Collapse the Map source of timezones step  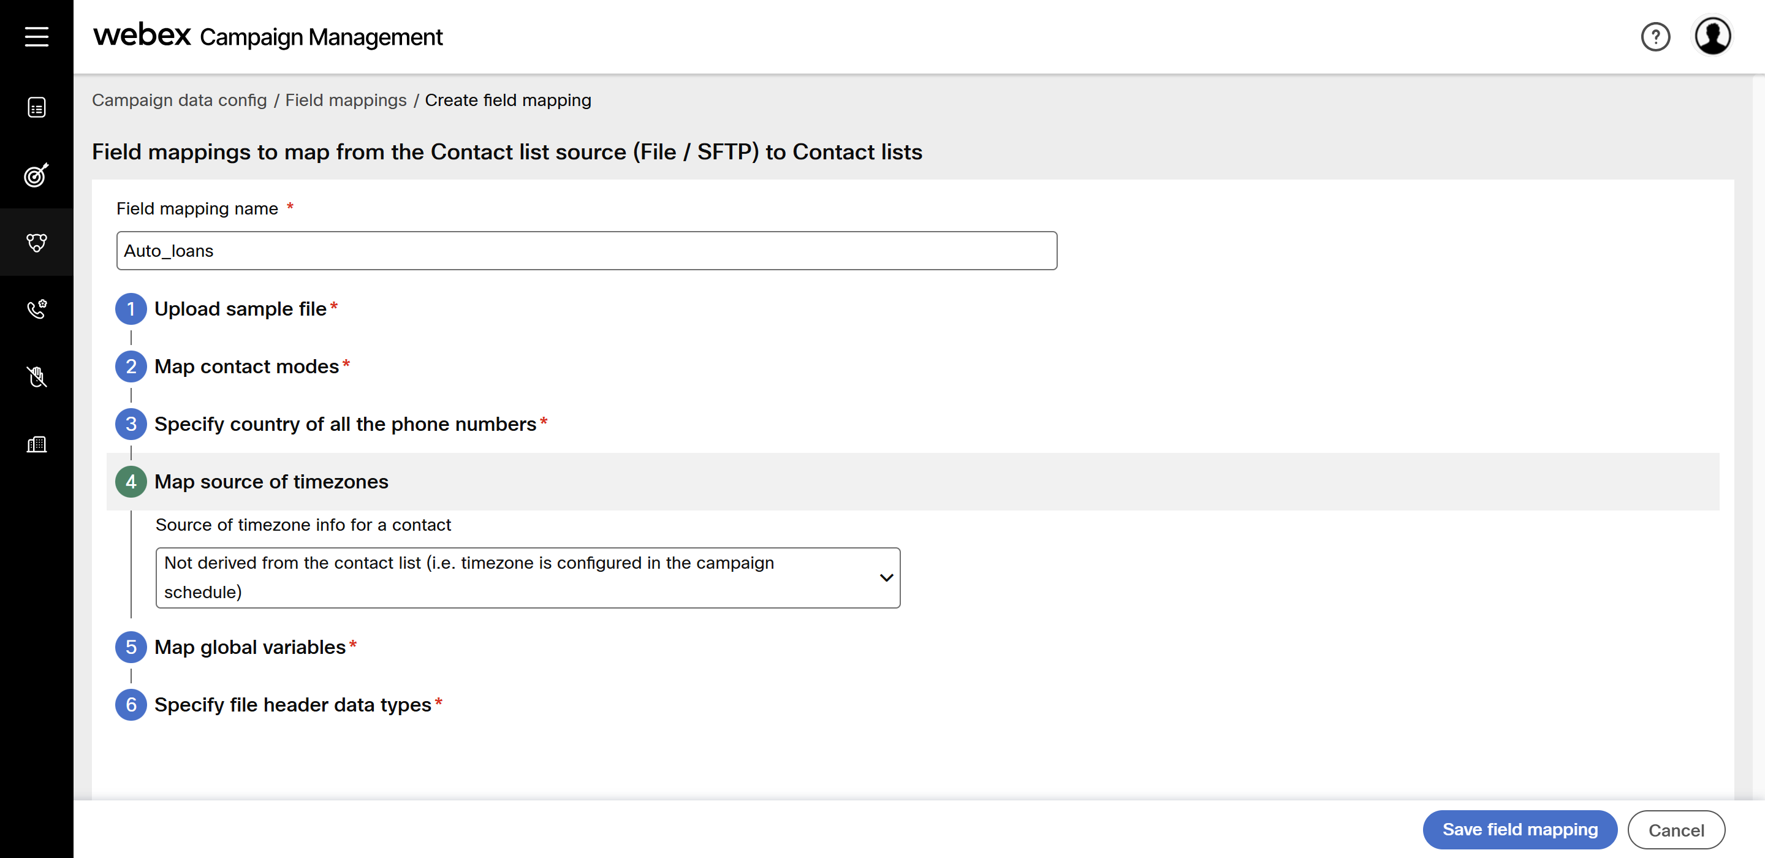tap(913, 482)
